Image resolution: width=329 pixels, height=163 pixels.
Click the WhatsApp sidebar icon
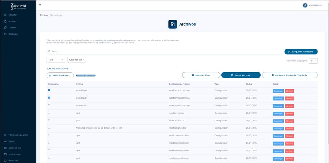pos(5,161)
